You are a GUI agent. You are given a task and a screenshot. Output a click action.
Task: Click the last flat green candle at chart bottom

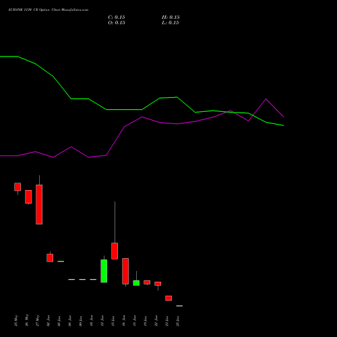(179, 306)
